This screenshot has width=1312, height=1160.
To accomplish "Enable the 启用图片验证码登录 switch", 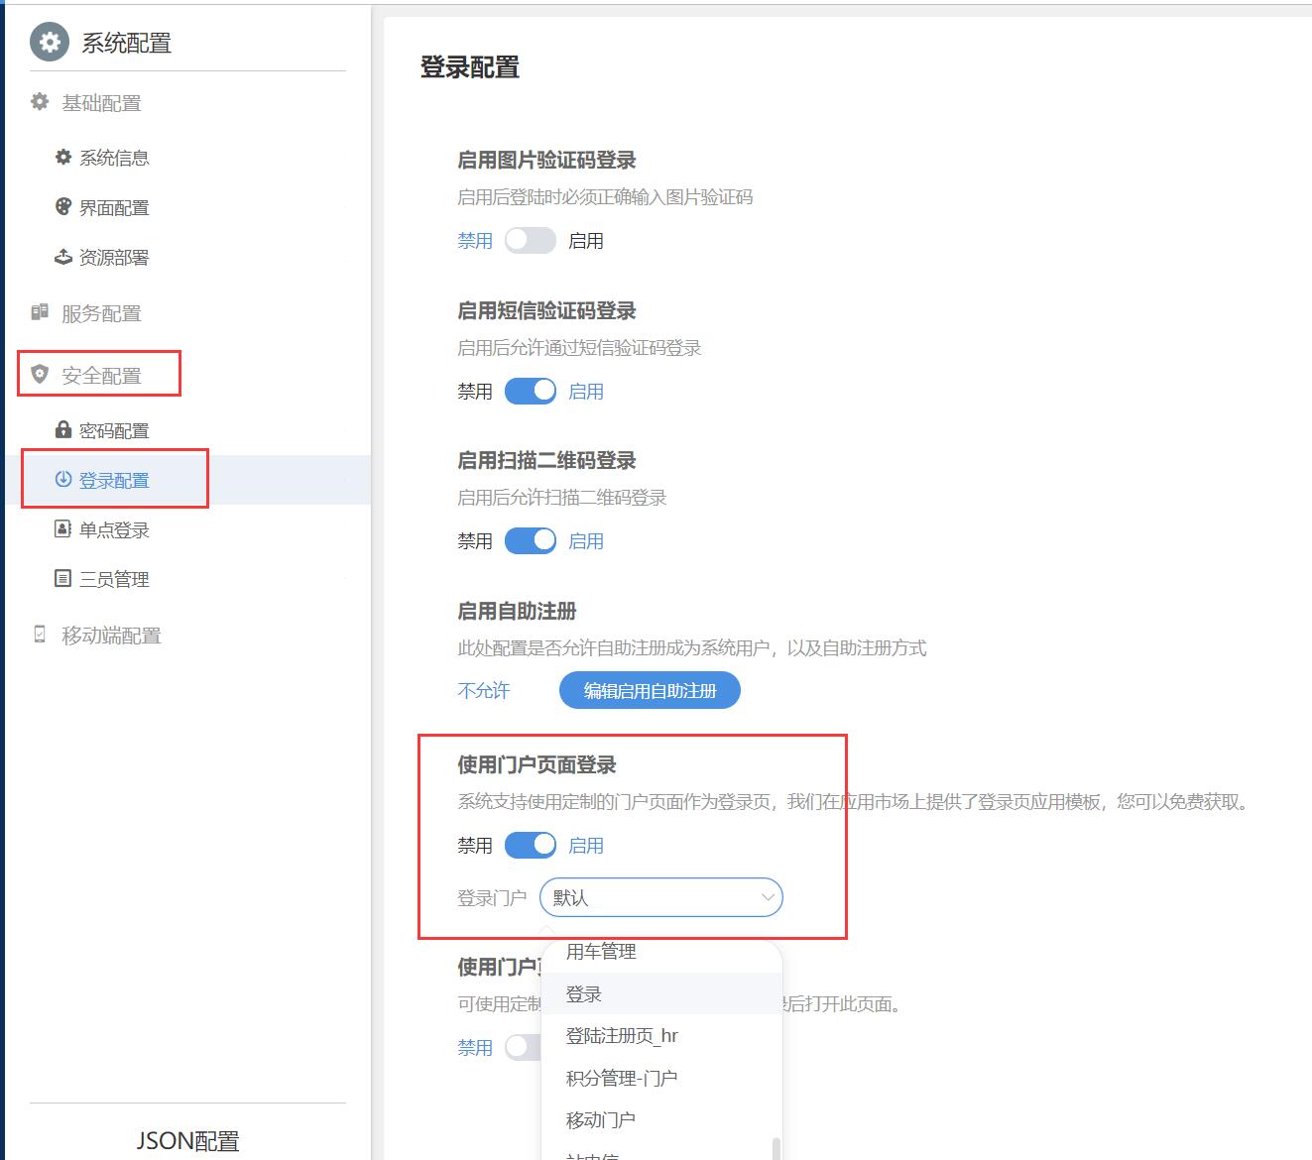I will (530, 241).
